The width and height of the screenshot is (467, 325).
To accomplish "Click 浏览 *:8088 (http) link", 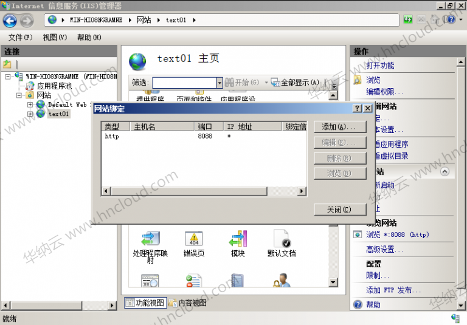I will pyautogui.click(x=398, y=234).
